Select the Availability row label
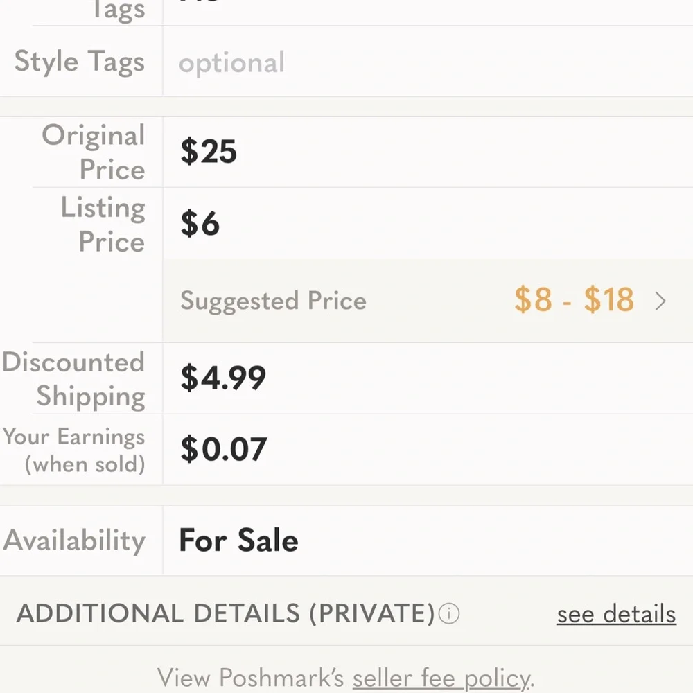The image size is (693, 693). pyautogui.click(x=74, y=541)
